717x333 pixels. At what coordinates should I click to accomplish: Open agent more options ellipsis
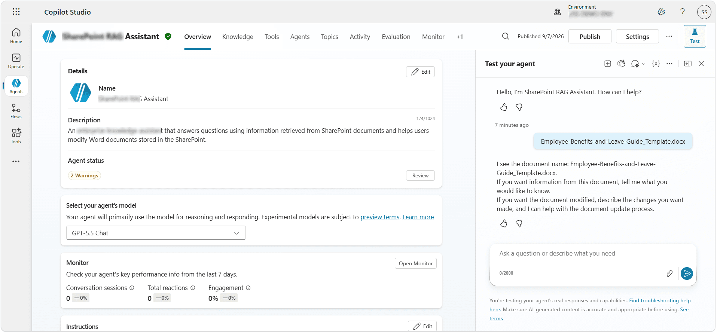click(669, 36)
